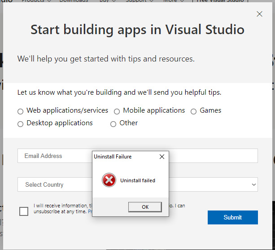275x250 pixels.
Task: Select the Other radio button
Action: (x=113, y=124)
